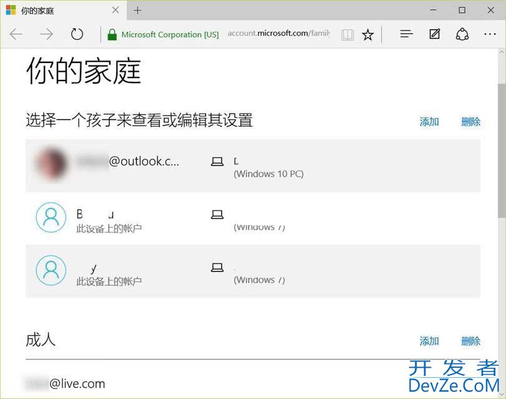Open the Hub lines icon
The height and width of the screenshot is (399, 506).
[406, 34]
